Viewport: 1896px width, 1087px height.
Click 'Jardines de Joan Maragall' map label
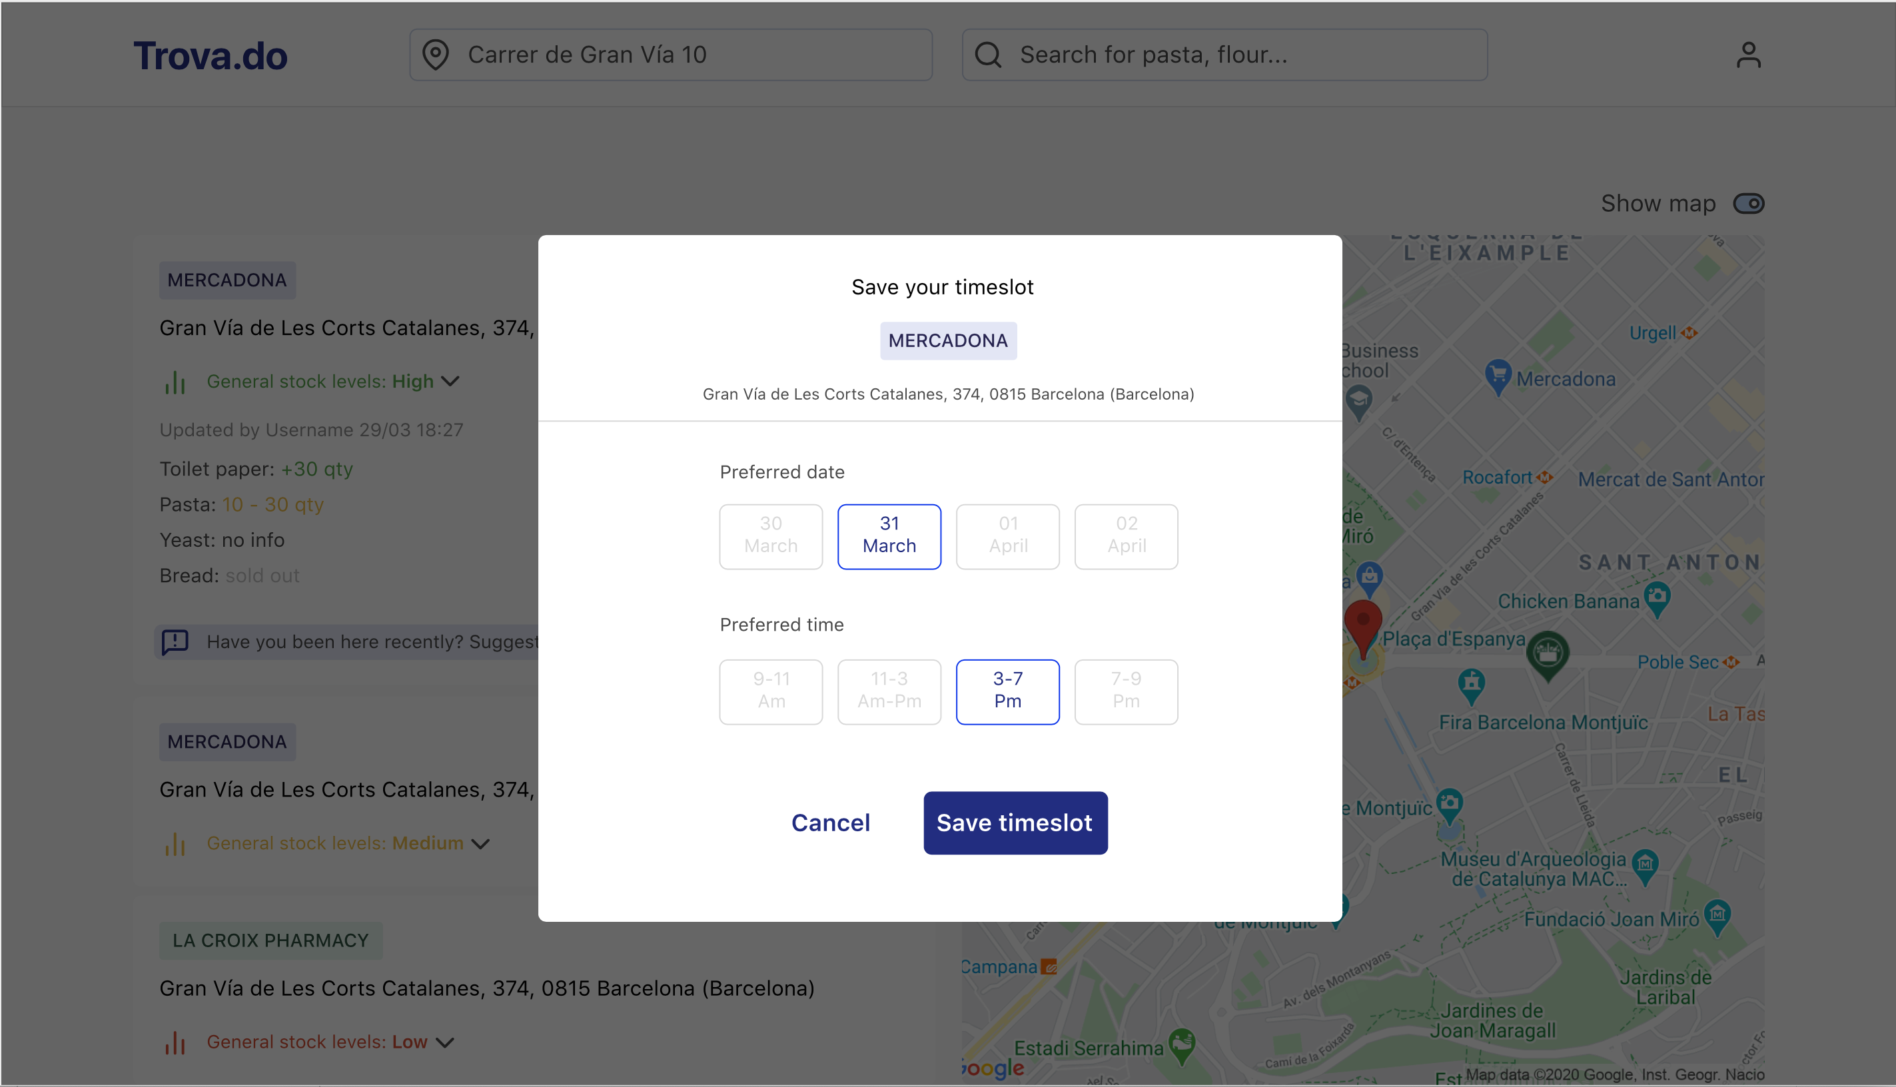(1492, 1020)
